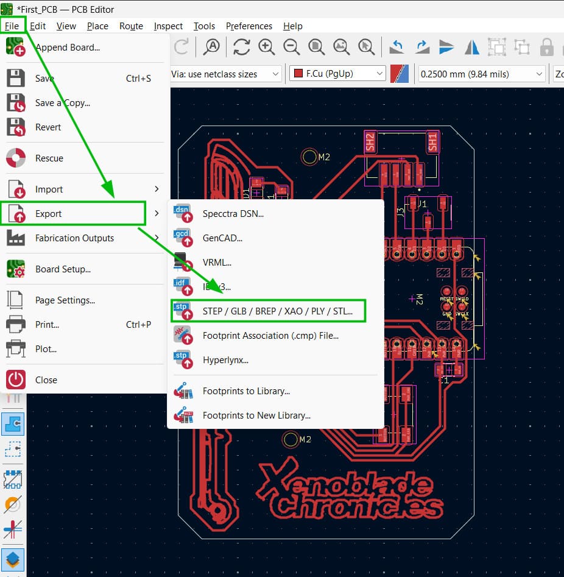Expand the Export submenu arrow

coord(157,213)
